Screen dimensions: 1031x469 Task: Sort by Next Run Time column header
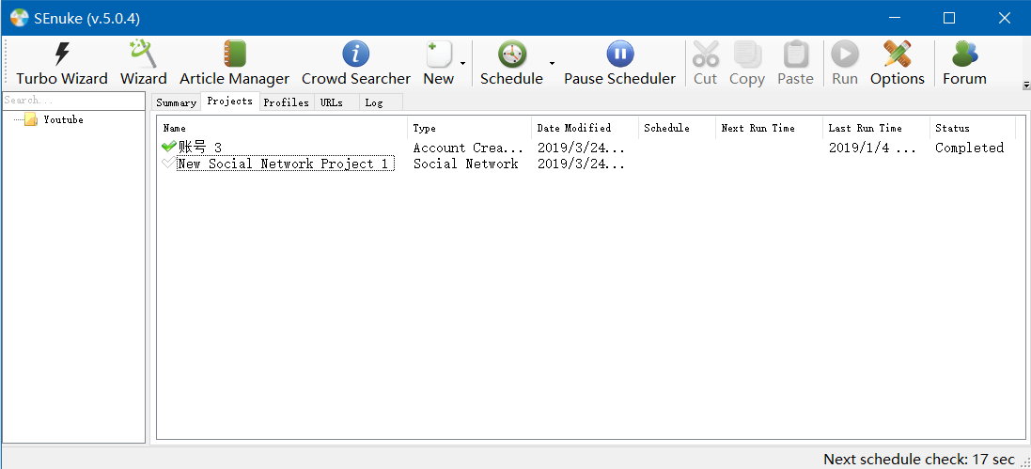pos(770,128)
